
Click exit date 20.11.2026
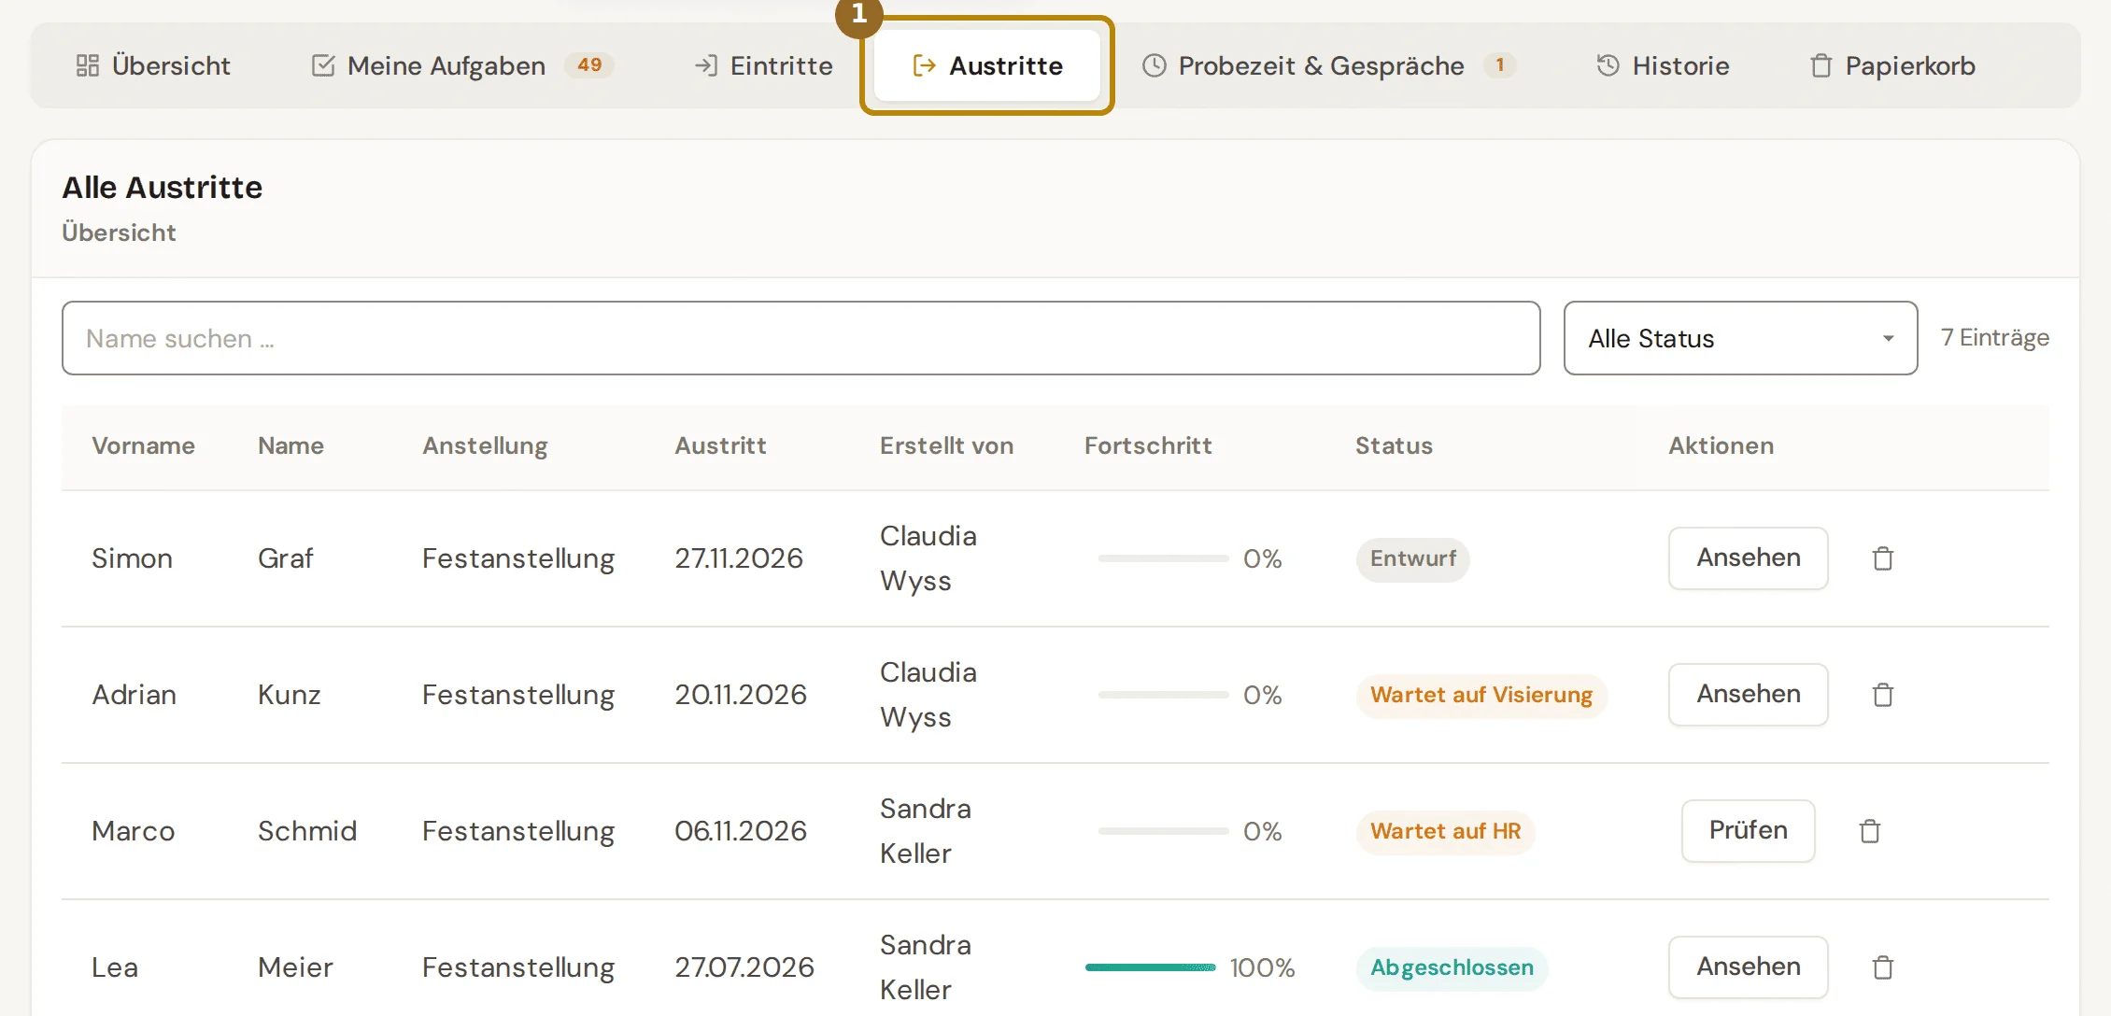click(740, 695)
